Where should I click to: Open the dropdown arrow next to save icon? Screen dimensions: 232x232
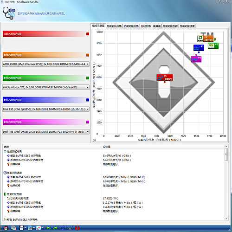tap(25, 228)
